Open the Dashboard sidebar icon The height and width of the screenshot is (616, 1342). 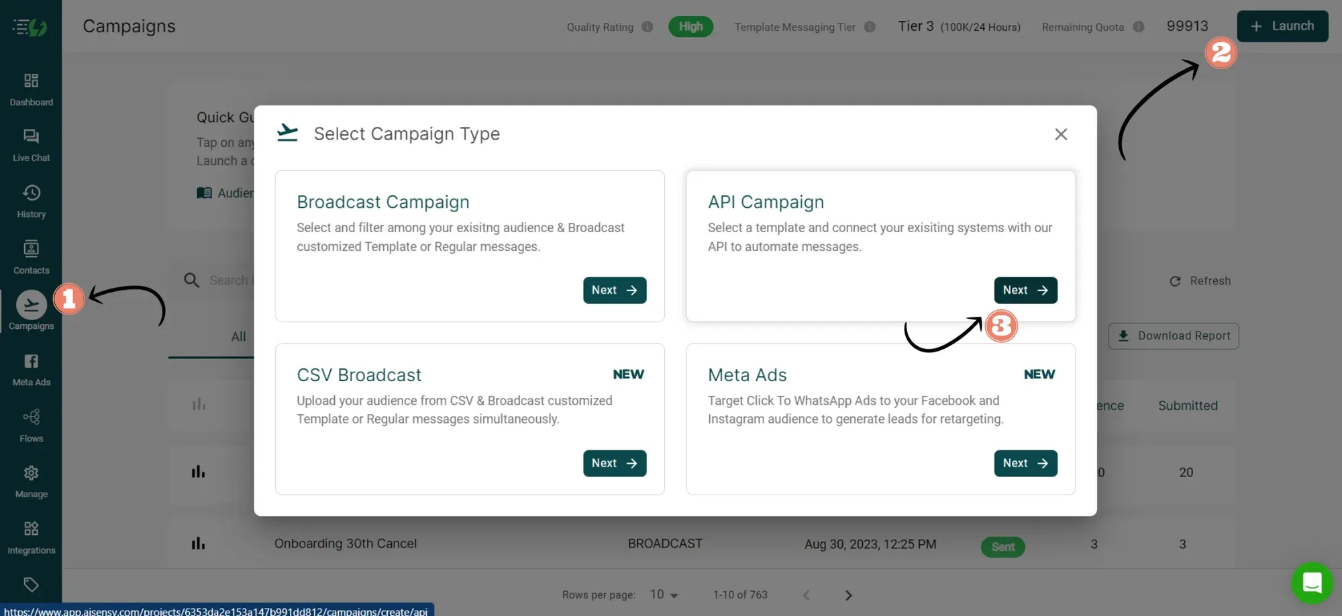coord(31,89)
